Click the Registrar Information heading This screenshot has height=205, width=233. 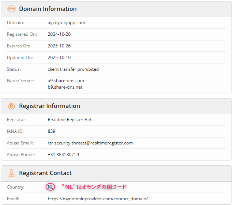[x=49, y=106]
